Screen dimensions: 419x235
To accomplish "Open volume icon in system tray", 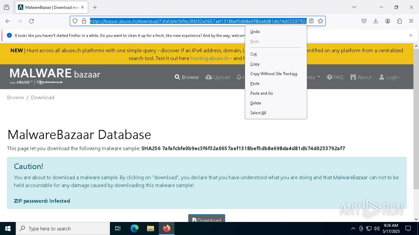I will (x=377, y=228).
